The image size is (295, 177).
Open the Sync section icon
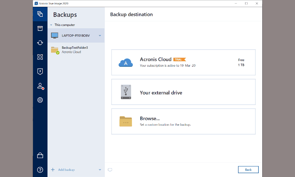(40, 43)
